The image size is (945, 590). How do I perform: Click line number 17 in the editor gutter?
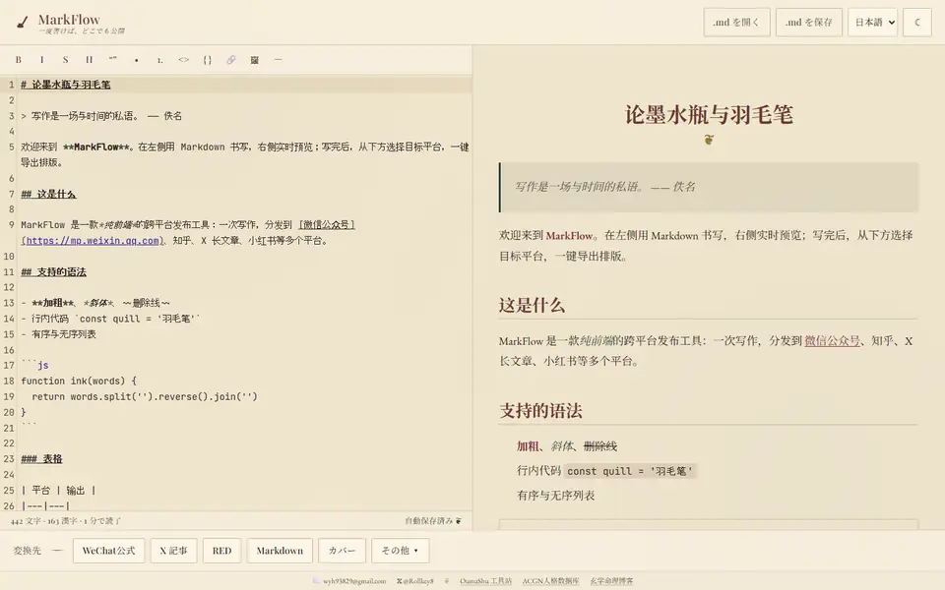[9, 366]
